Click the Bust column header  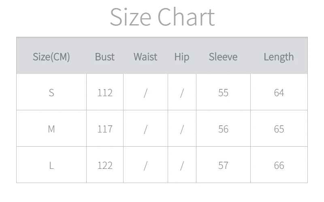click(x=105, y=57)
